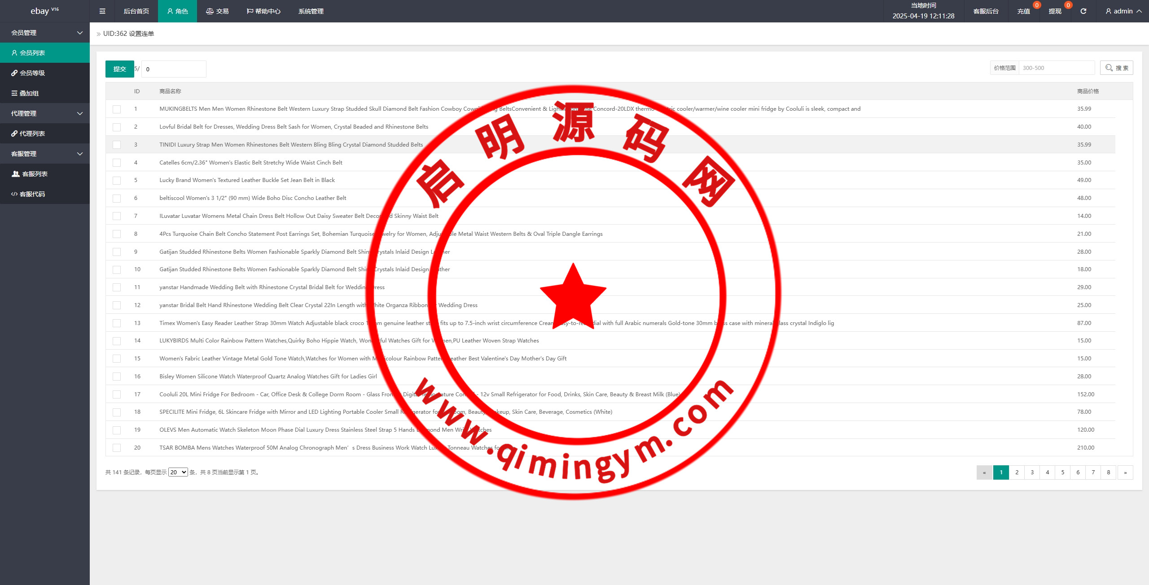Go to page 5 in pagination
The width and height of the screenshot is (1149, 585).
pyautogui.click(x=1062, y=472)
